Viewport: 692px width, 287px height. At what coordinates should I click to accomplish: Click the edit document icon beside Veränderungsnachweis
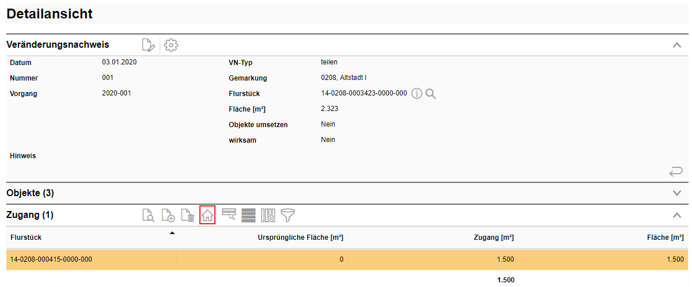tap(149, 45)
